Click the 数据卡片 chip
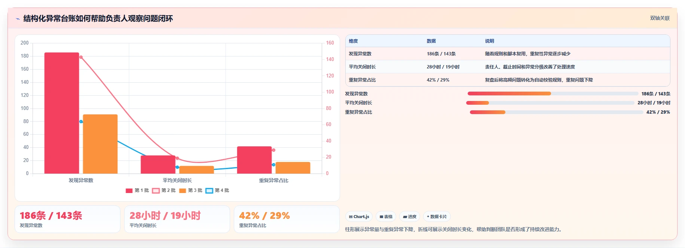This screenshot has height=248, width=685. click(x=437, y=217)
